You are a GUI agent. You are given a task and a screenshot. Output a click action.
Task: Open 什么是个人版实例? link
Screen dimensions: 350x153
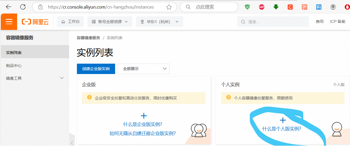tap(282, 129)
